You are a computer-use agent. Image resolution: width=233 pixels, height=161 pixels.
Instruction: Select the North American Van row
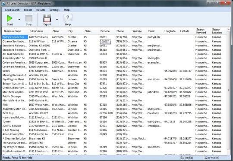114,151
